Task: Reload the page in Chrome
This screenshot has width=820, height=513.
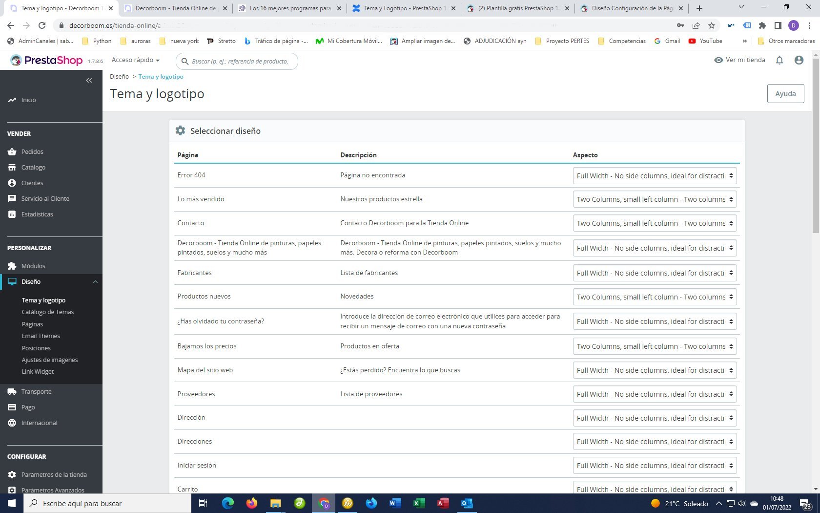Action: [x=42, y=25]
